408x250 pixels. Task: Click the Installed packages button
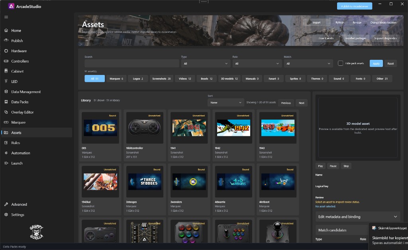coord(355,38)
